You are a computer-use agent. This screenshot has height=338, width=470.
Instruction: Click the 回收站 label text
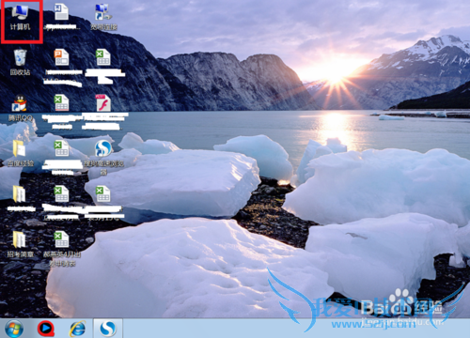21,72
